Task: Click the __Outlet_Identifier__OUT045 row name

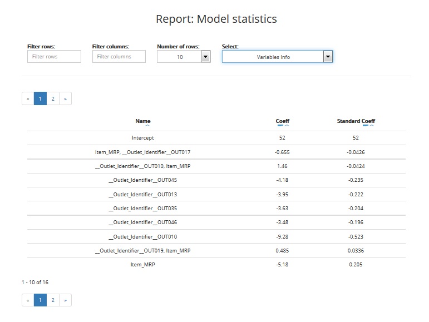Action: [143, 180]
